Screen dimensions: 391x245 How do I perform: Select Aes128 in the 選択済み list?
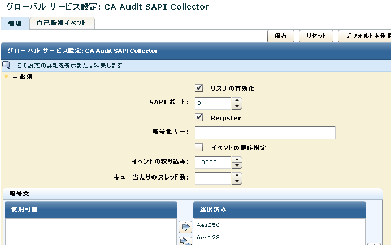[x=208, y=238]
